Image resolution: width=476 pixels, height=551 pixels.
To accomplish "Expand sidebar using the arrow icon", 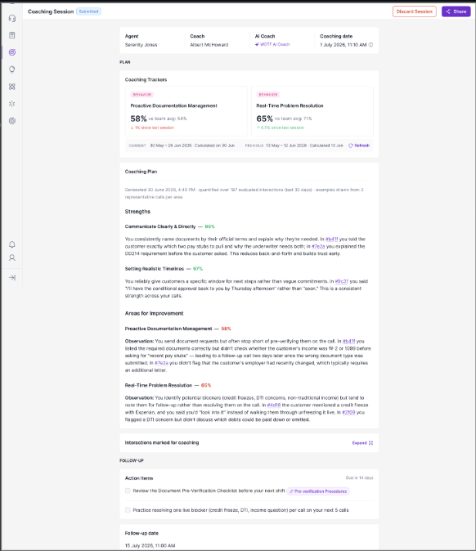I will tap(12, 278).
